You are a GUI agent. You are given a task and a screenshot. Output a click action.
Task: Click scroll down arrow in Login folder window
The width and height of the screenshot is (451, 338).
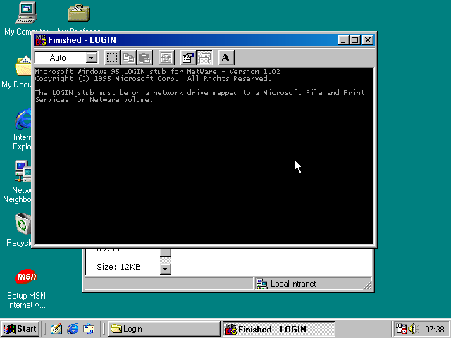click(x=166, y=269)
